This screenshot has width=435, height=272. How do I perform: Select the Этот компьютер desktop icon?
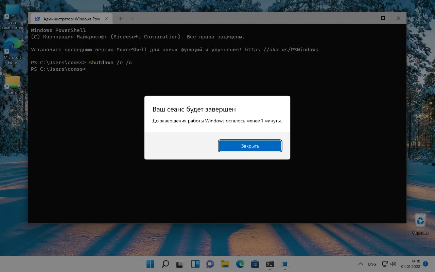pyautogui.click(x=12, y=17)
